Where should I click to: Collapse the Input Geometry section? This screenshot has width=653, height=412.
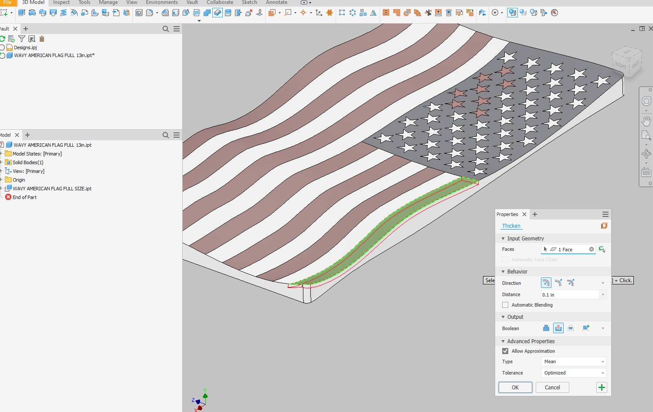(x=503, y=239)
